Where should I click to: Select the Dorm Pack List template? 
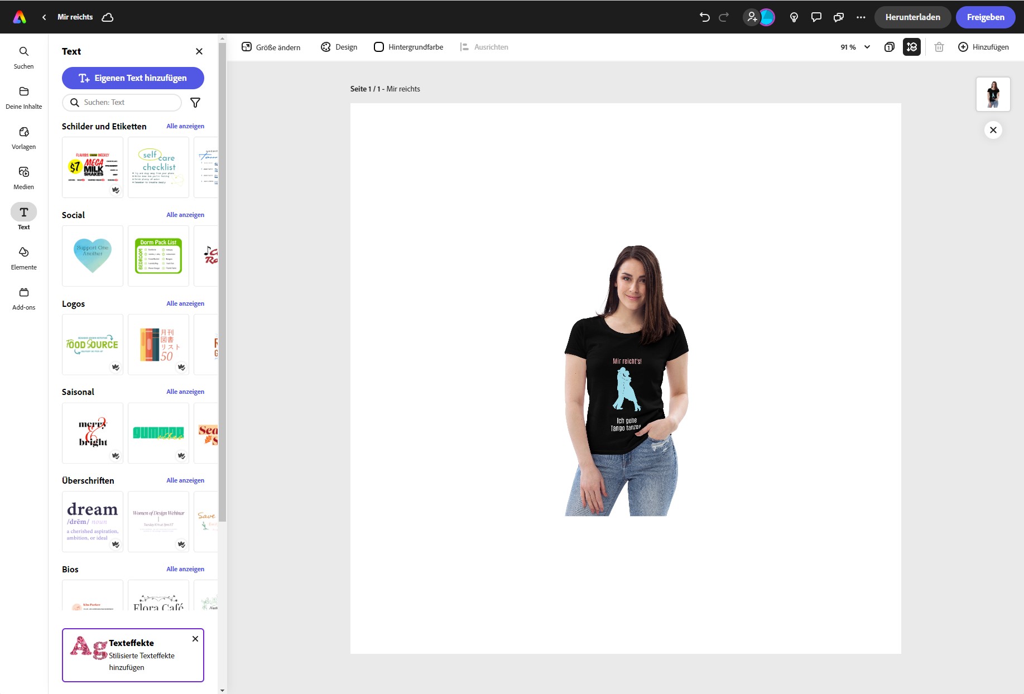tap(158, 256)
